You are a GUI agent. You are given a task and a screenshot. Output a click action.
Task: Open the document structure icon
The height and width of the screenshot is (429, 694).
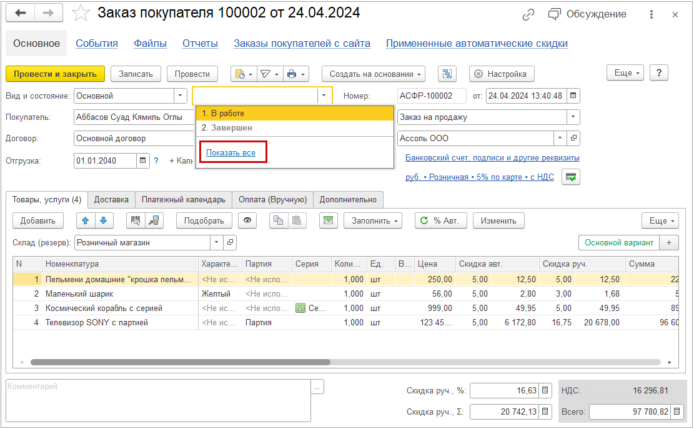coord(447,74)
